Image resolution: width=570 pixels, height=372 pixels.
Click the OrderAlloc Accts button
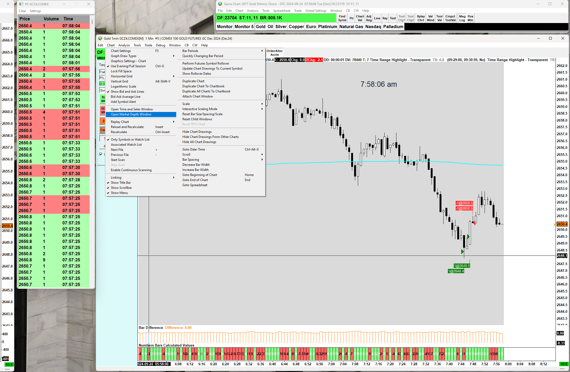275,53
